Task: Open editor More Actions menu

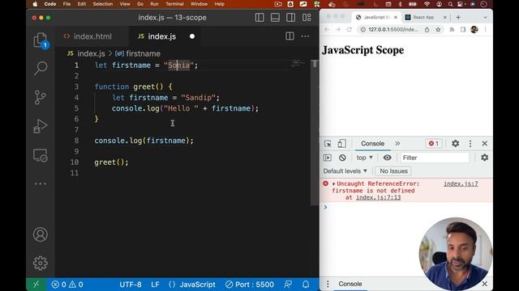Action: coord(305,36)
